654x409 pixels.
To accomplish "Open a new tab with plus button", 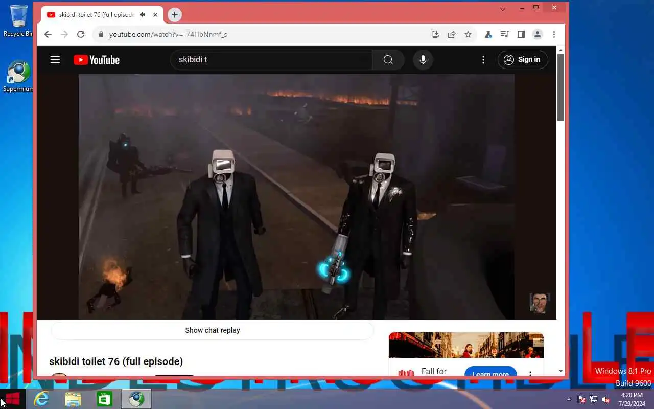I will [175, 15].
